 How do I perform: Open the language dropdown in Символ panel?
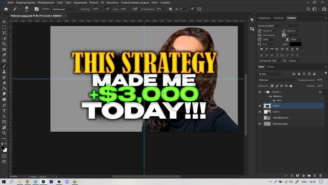coord(270,61)
